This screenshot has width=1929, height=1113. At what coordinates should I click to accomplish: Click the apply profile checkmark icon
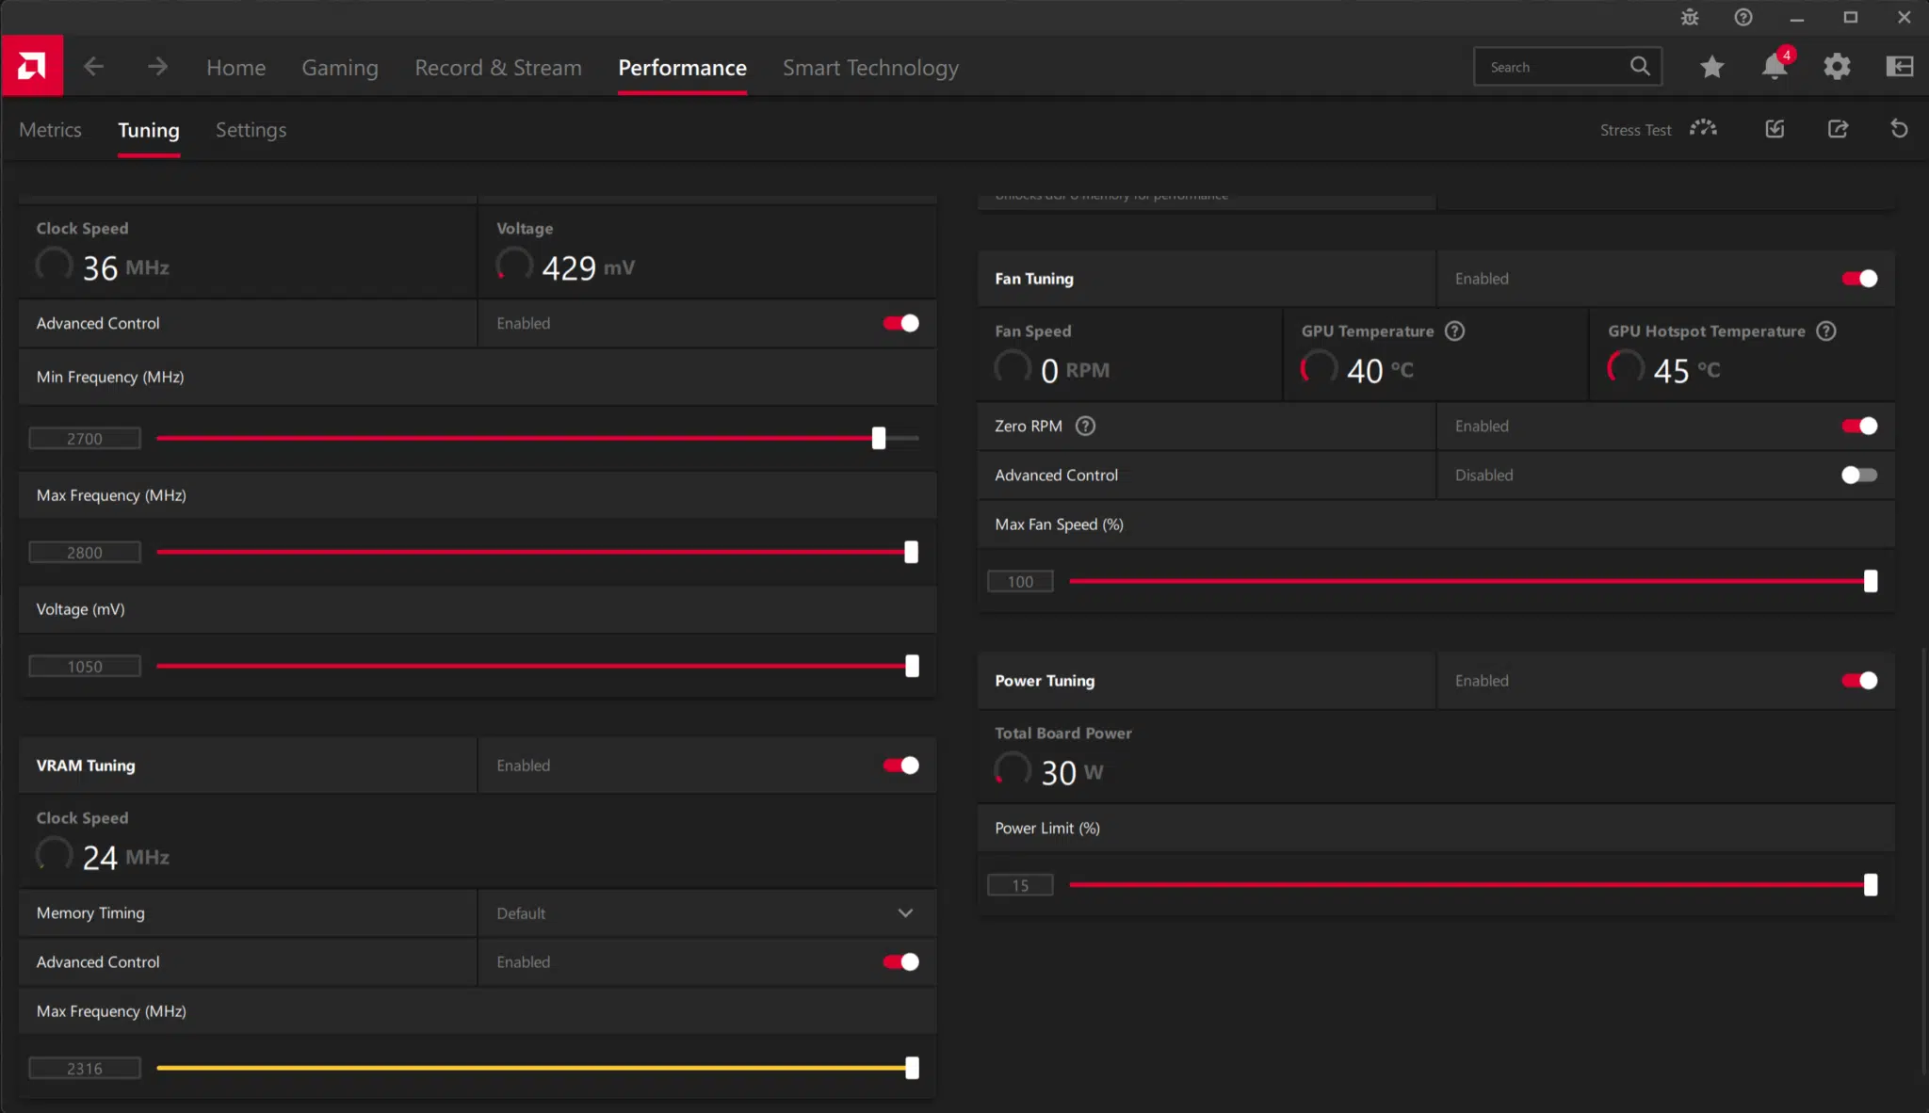[x=1775, y=129]
